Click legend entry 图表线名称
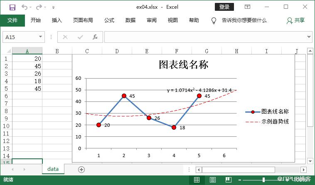This screenshot has height=185, width=315. (x=267, y=112)
